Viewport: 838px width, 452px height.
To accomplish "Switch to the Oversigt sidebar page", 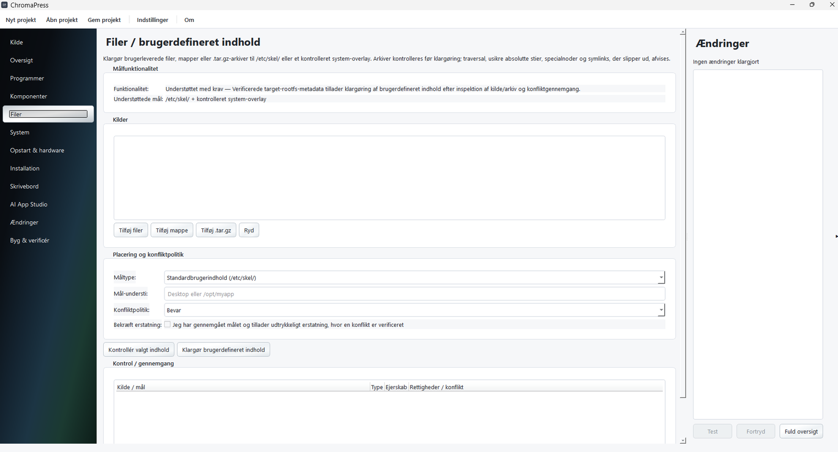I will coord(48,60).
